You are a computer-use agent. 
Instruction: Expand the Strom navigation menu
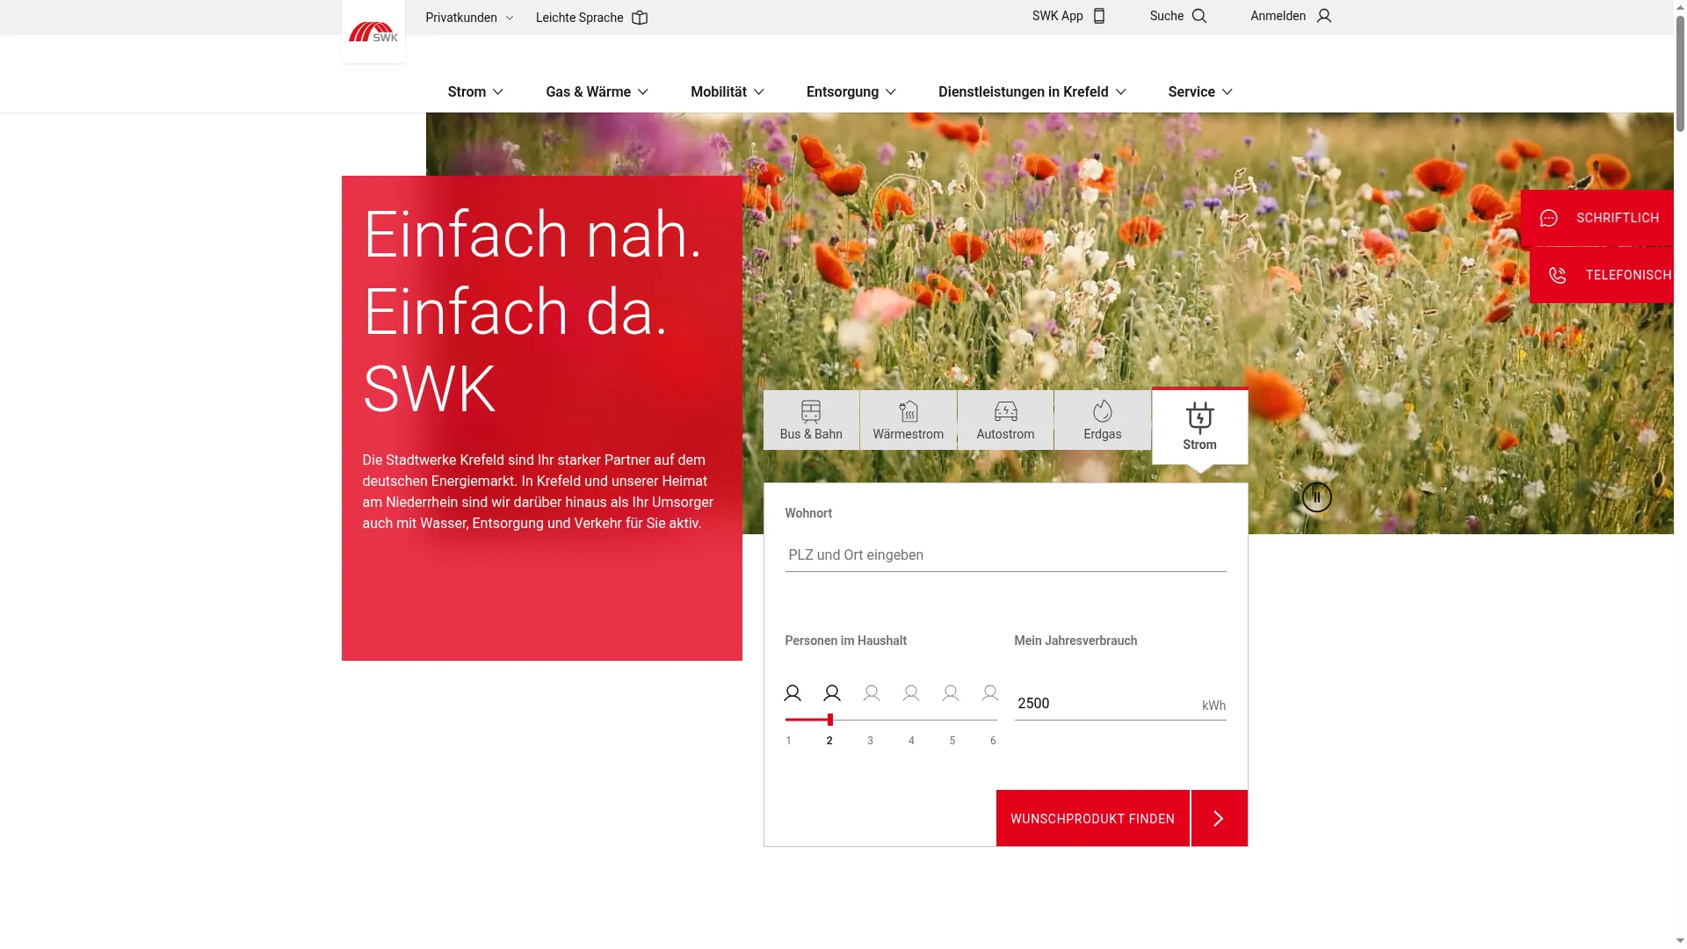(x=475, y=91)
